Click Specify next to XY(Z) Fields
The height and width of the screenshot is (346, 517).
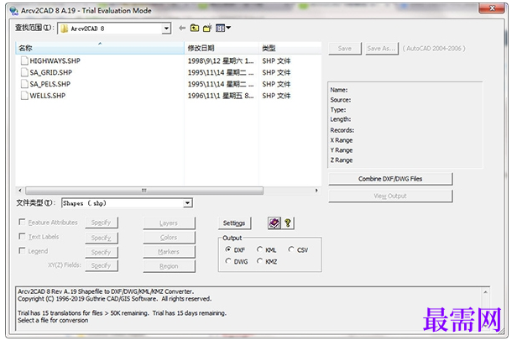pos(102,265)
